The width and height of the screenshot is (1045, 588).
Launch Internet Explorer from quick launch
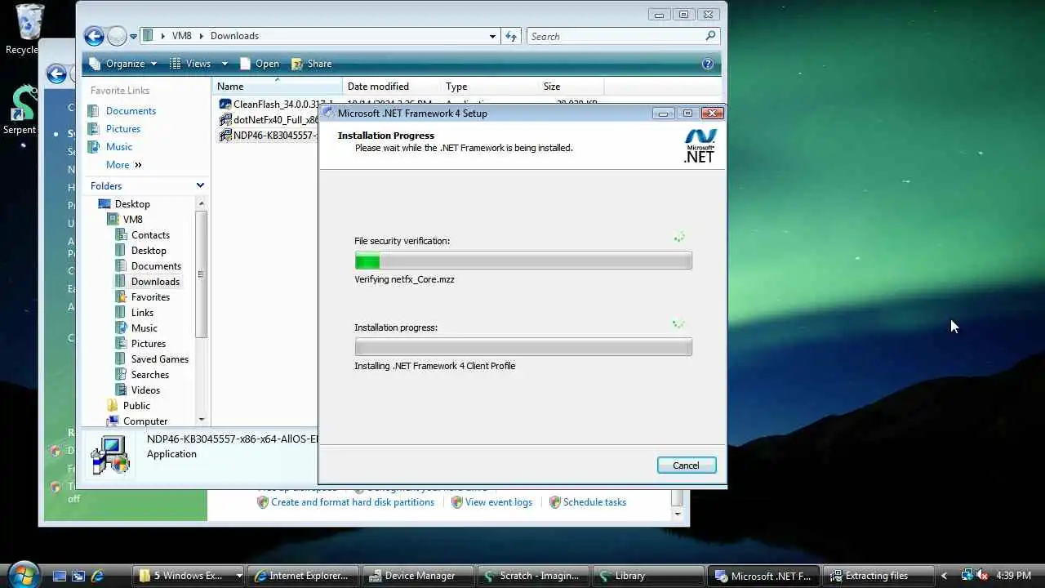pyautogui.click(x=97, y=576)
